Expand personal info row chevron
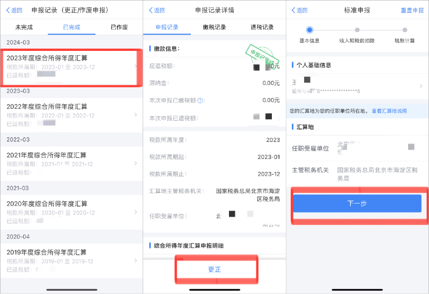429x294 pixels. [420, 86]
